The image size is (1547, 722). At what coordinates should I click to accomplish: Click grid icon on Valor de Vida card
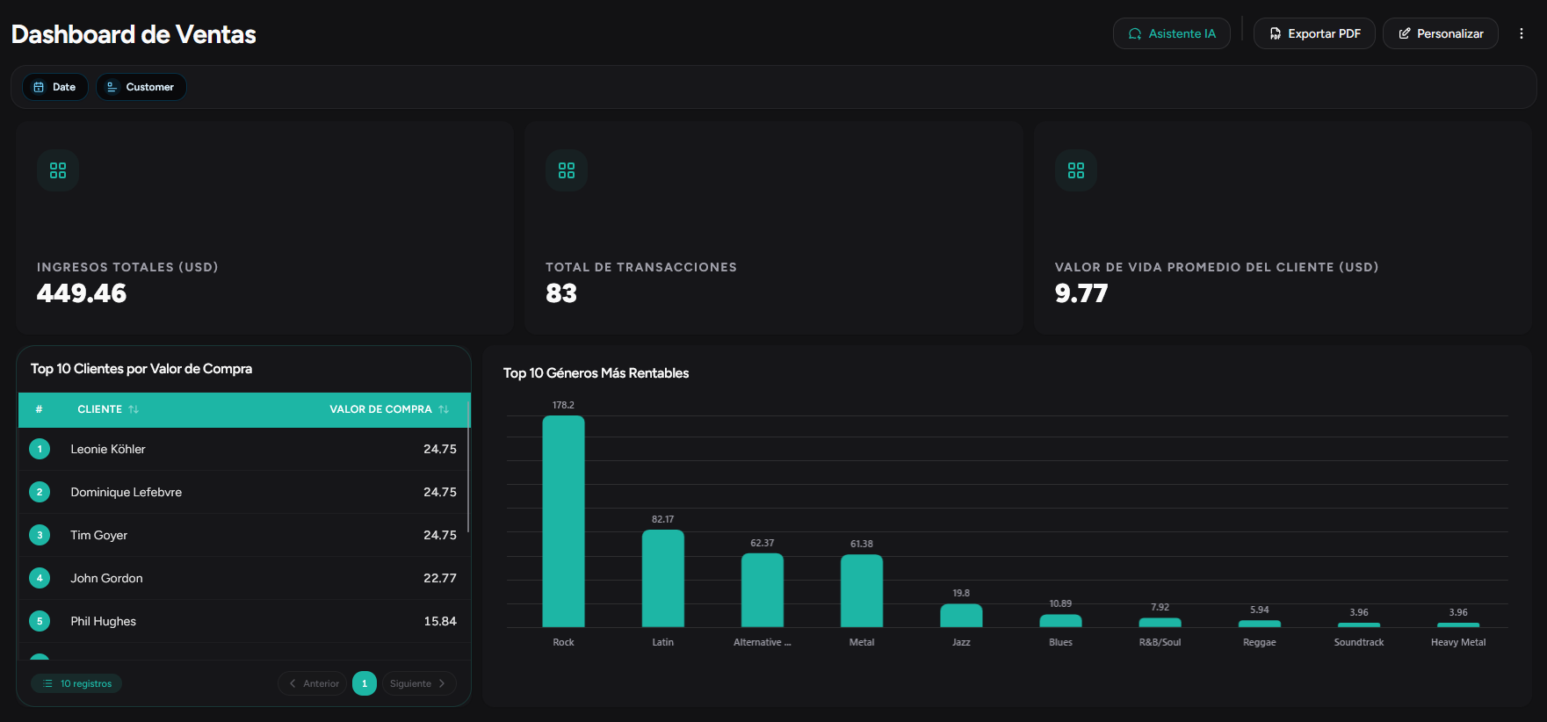pyautogui.click(x=1076, y=170)
